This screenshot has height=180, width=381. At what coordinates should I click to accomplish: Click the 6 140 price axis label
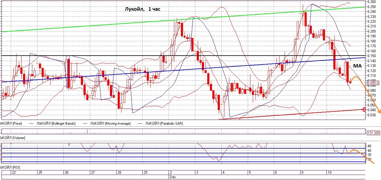coord(372,61)
